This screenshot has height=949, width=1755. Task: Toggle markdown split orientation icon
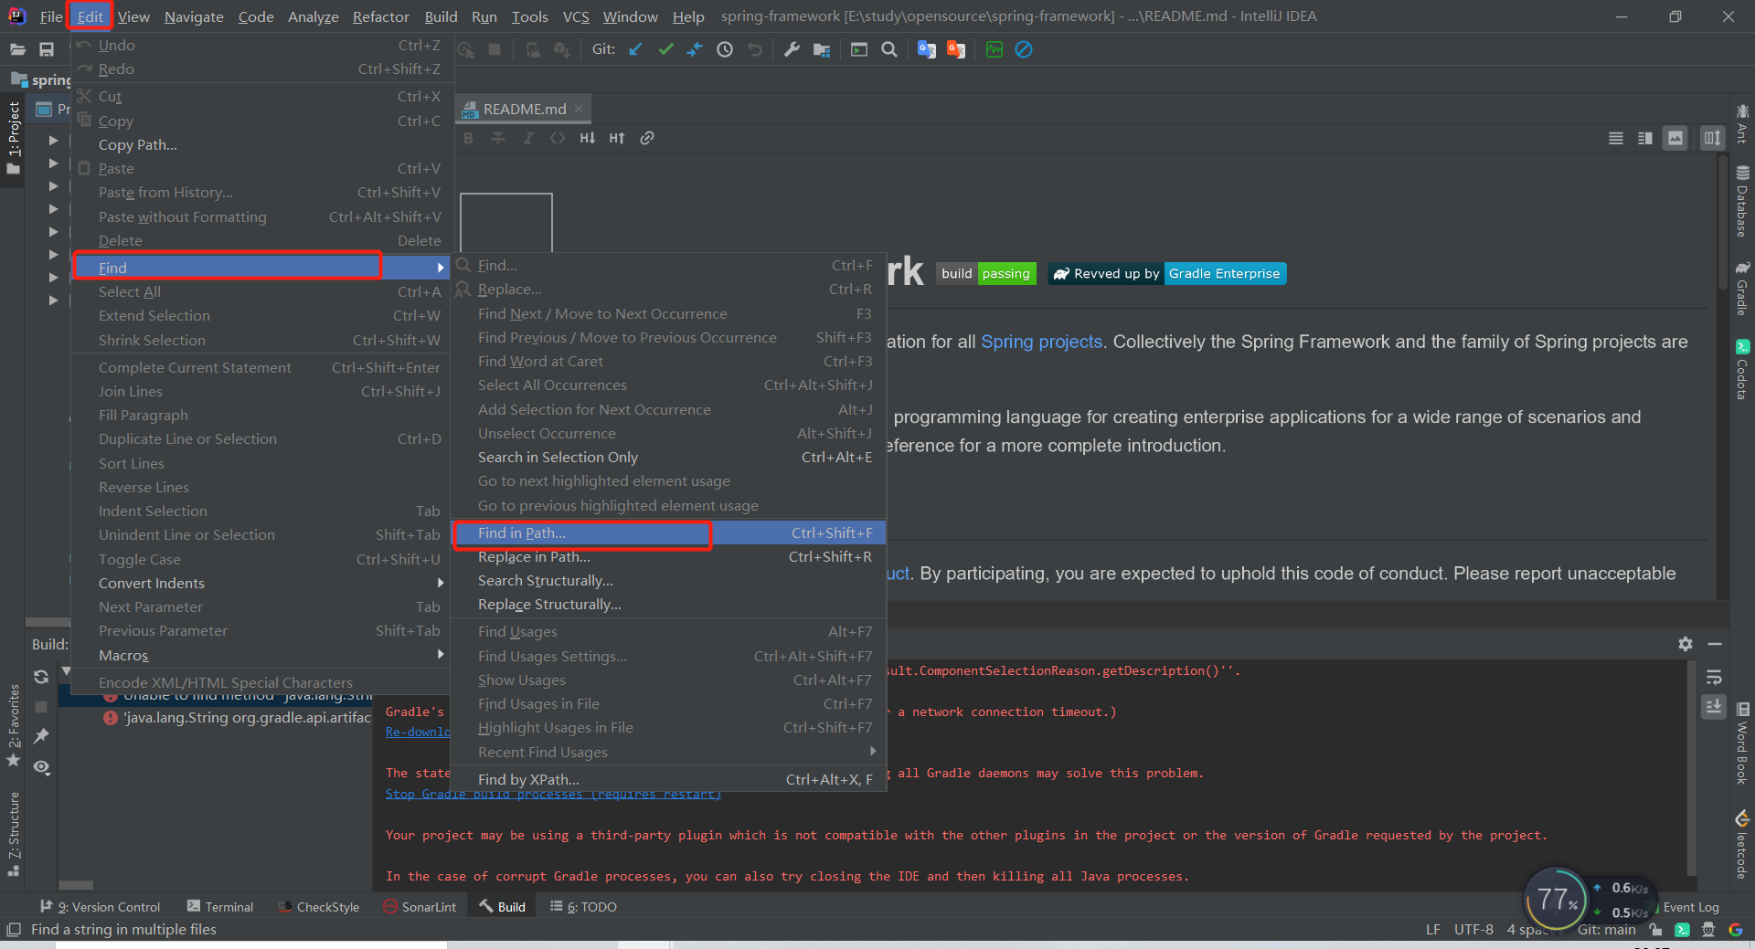click(1712, 138)
